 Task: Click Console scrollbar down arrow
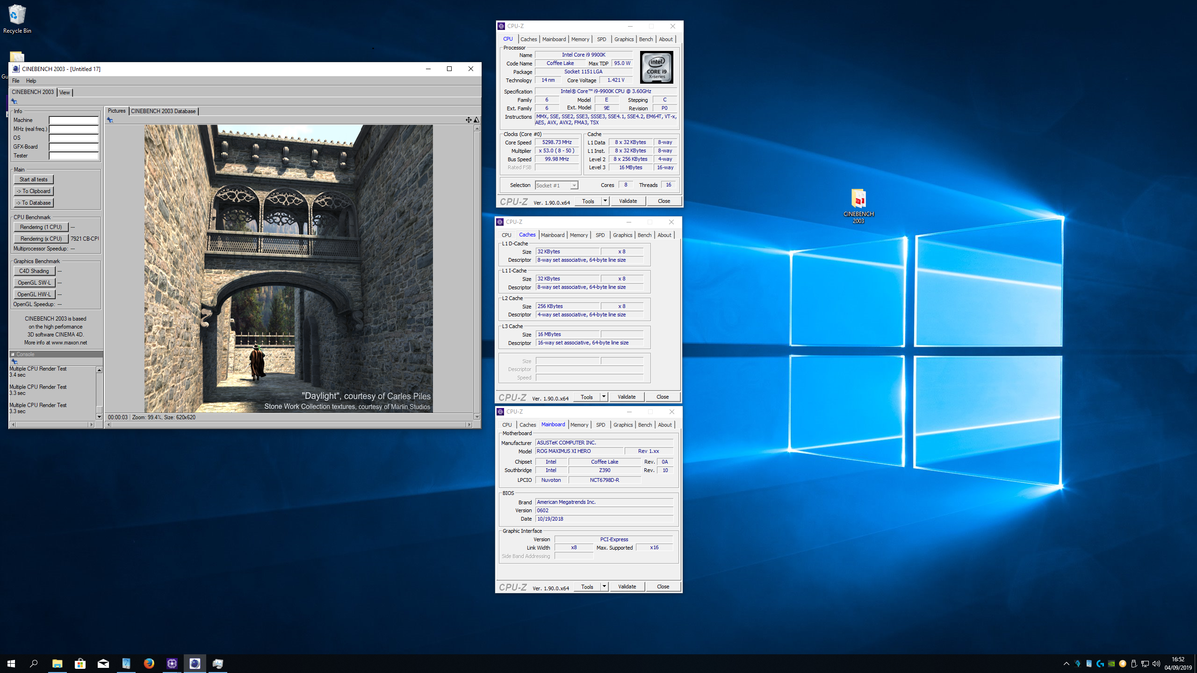(x=99, y=417)
